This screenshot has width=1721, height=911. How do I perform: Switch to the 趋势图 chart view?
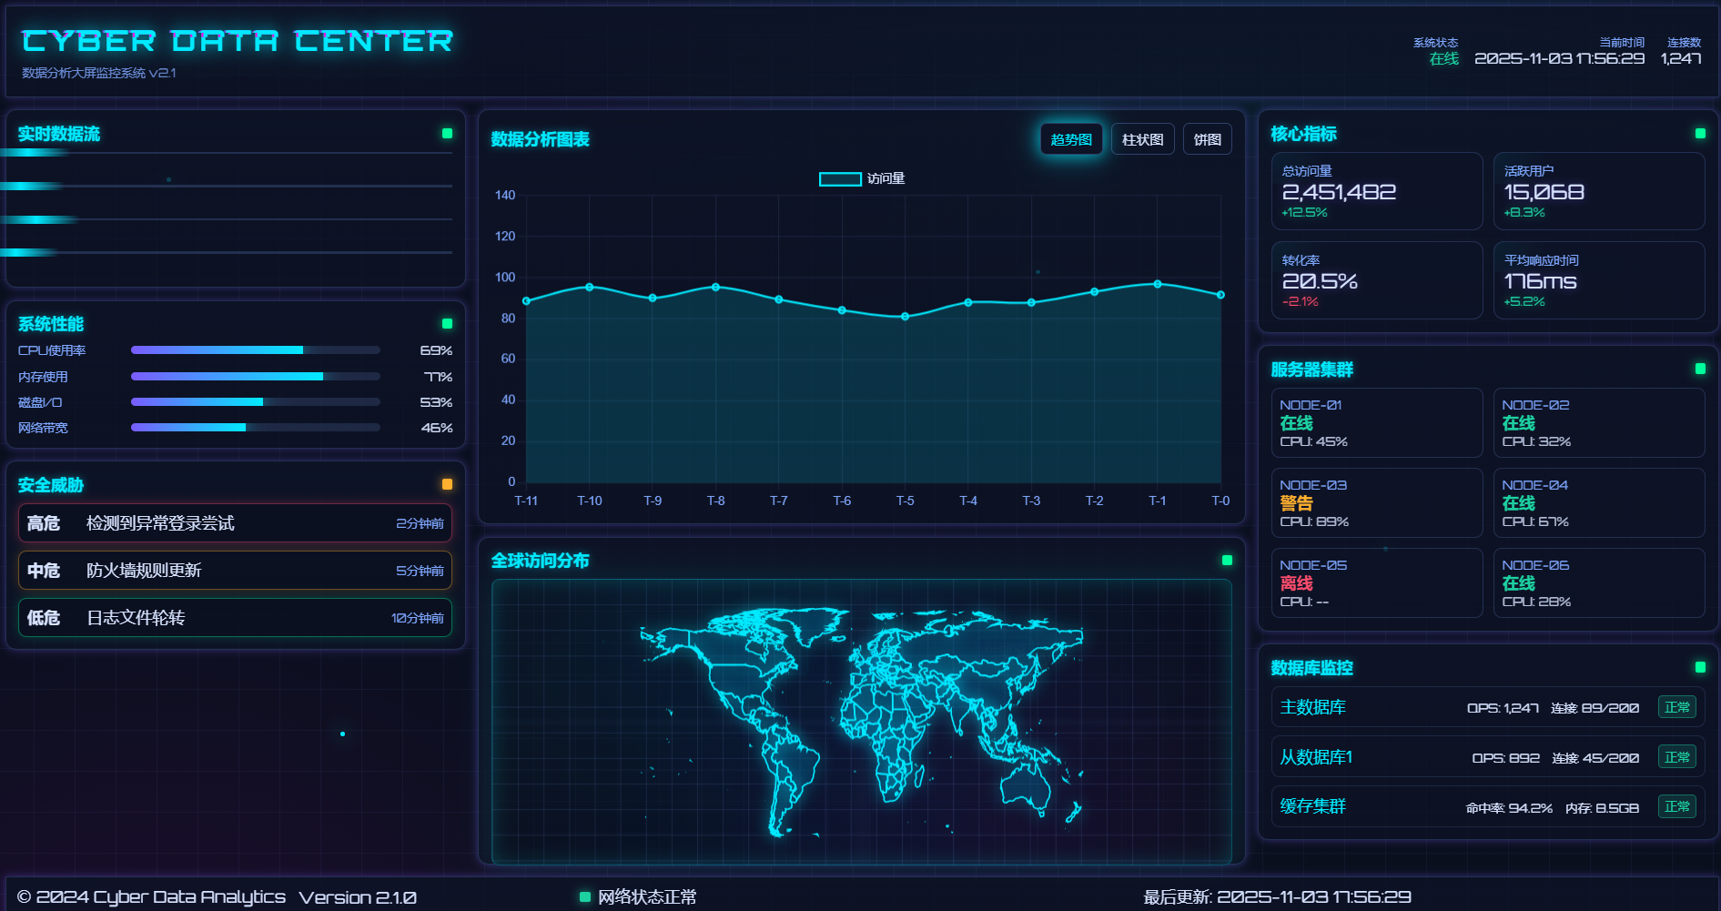click(x=1070, y=139)
